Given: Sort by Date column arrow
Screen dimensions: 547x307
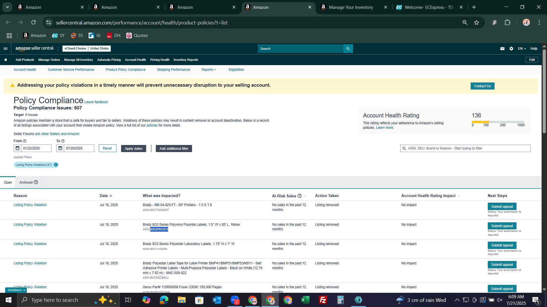Looking at the screenshot, I should 111,196.
